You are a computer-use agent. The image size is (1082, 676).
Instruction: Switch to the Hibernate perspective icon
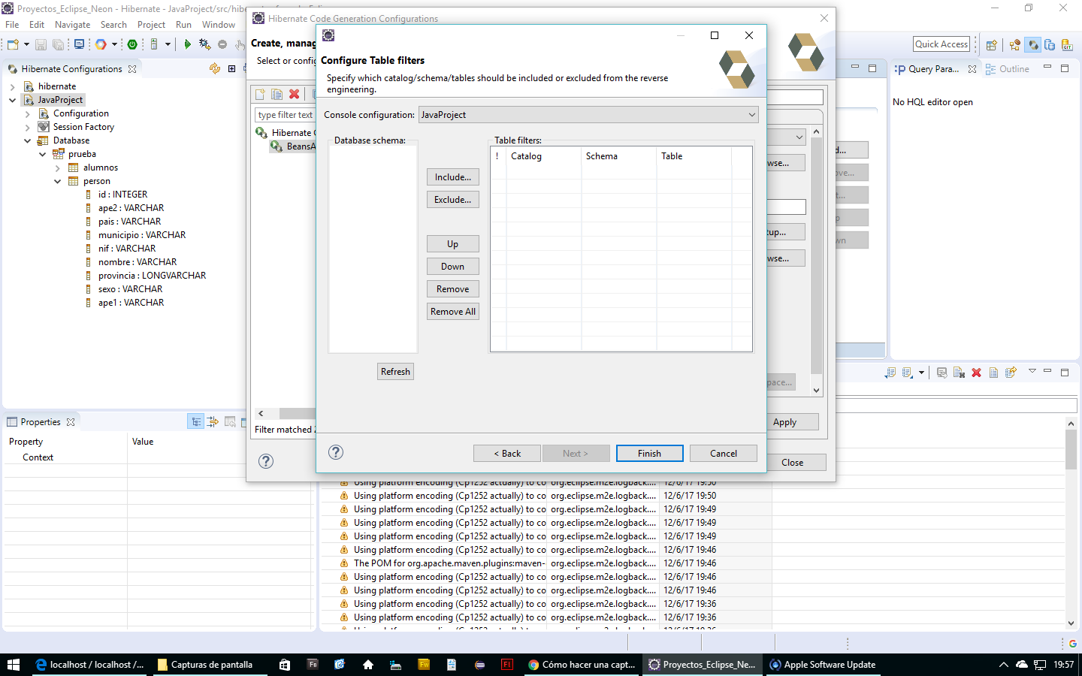[x=1033, y=45]
